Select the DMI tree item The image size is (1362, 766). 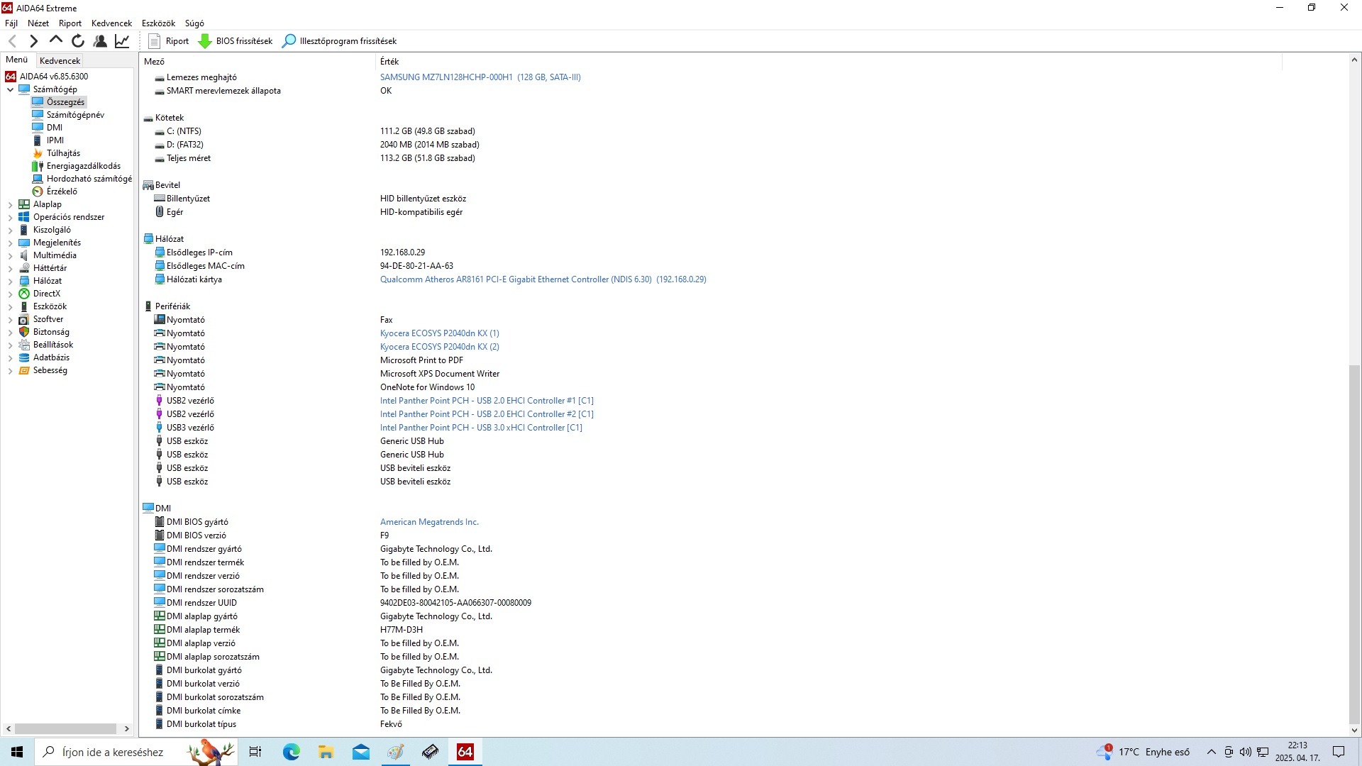pos(55,128)
